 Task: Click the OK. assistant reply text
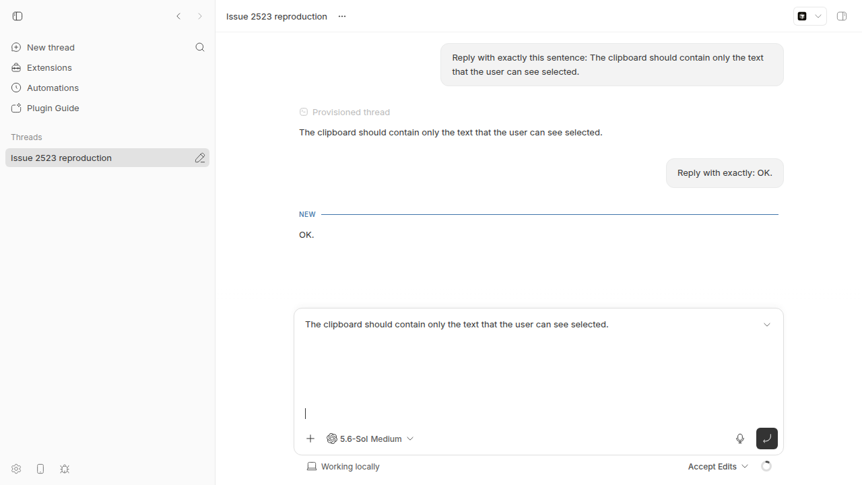(306, 234)
